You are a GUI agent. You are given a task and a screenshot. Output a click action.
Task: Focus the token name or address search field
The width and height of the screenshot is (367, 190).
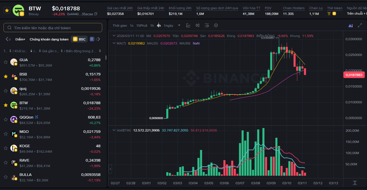tap(53, 28)
